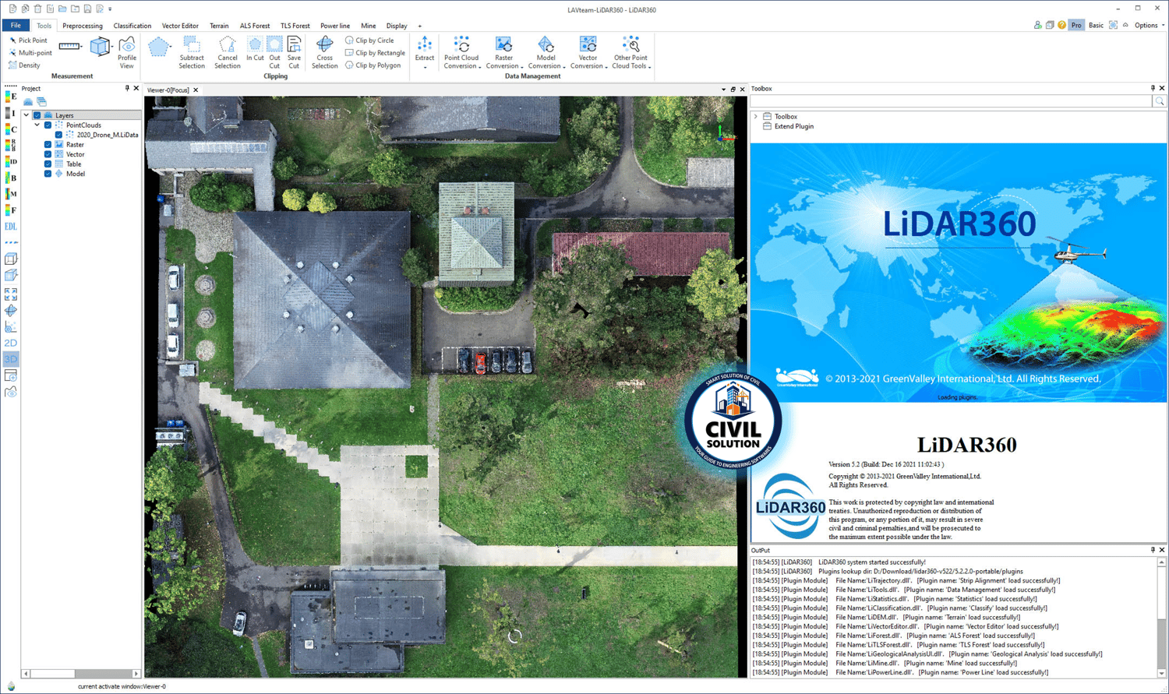
Task: Display by mixed mode using the M icon
Action: point(11,194)
